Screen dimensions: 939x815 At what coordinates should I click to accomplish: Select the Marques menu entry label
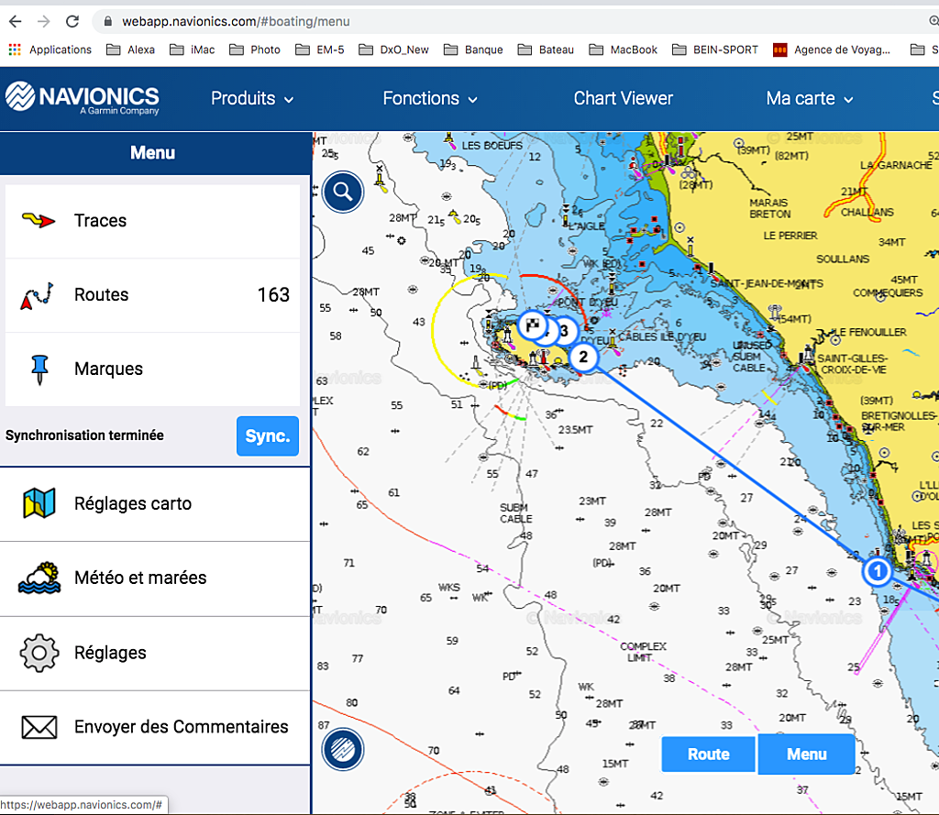tap(108, 369)
